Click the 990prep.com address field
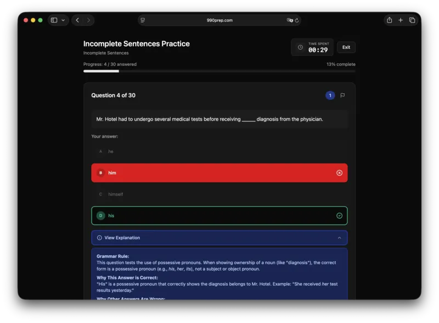The image size is (439, 323). coord(219,20)
